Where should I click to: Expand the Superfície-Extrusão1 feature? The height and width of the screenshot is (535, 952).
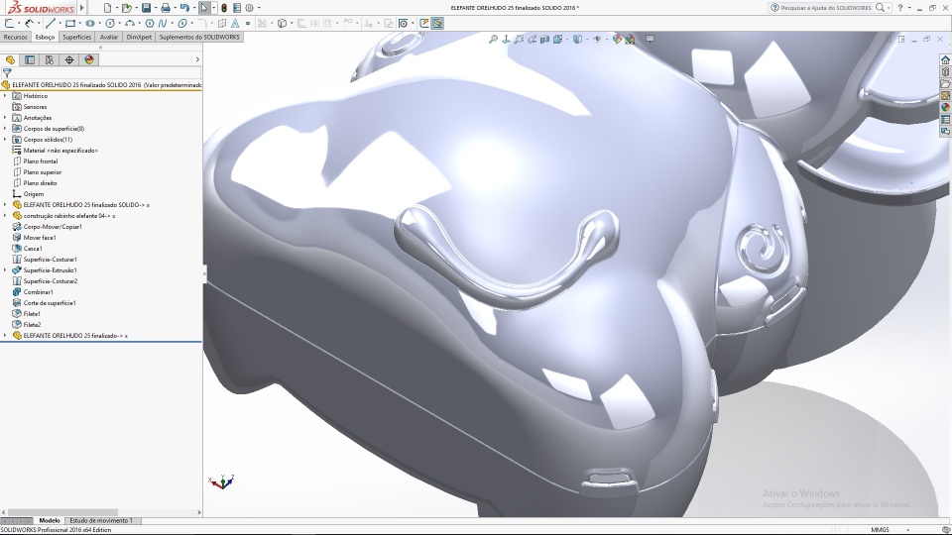point(5,270)
